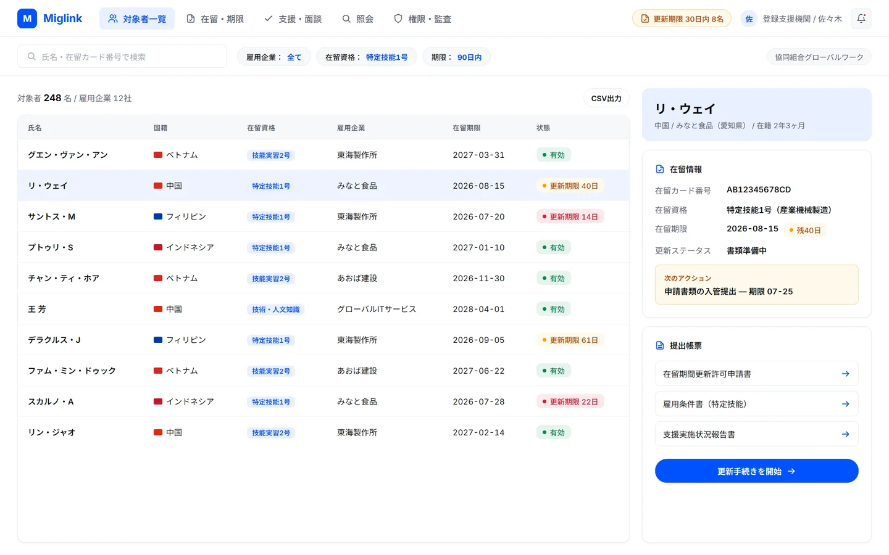Click the グローバルITサービス company cell
Image resolution: width=889 pixels, height=555 pixels.
pos(377,309)
